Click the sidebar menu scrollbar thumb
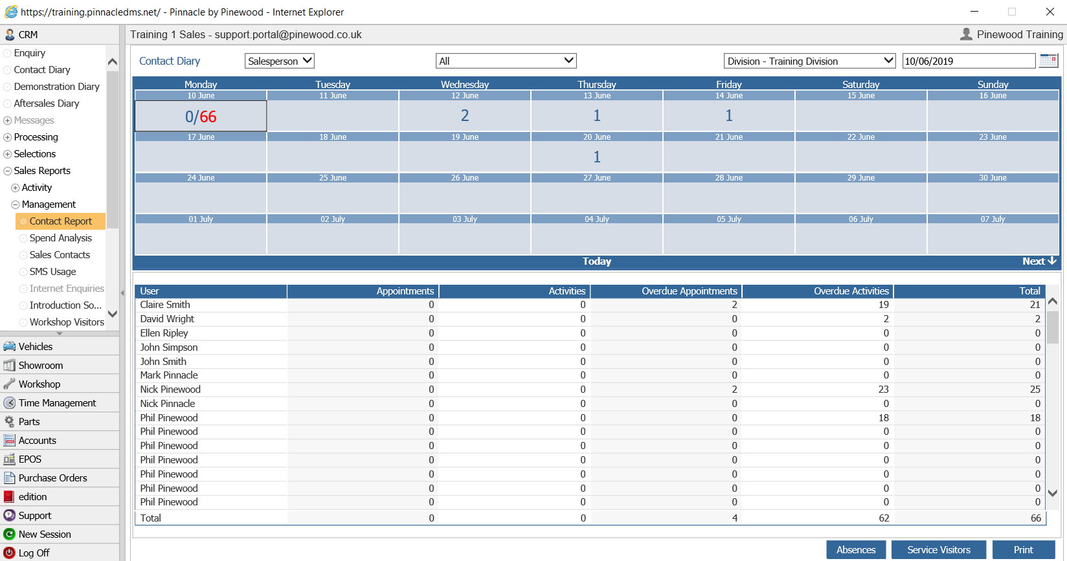The width and height of the screenshot is (1067, 561). [113, 149]
